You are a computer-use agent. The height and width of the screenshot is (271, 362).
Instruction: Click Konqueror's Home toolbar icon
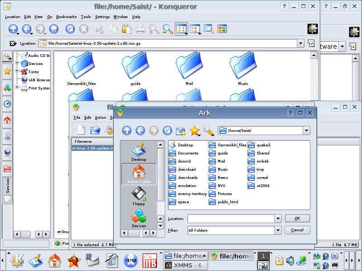54,29
